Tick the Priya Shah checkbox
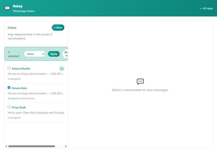Image resolution: width=217 pixels, height=163 pixels. pyautogui.click(x=9, y=107)
